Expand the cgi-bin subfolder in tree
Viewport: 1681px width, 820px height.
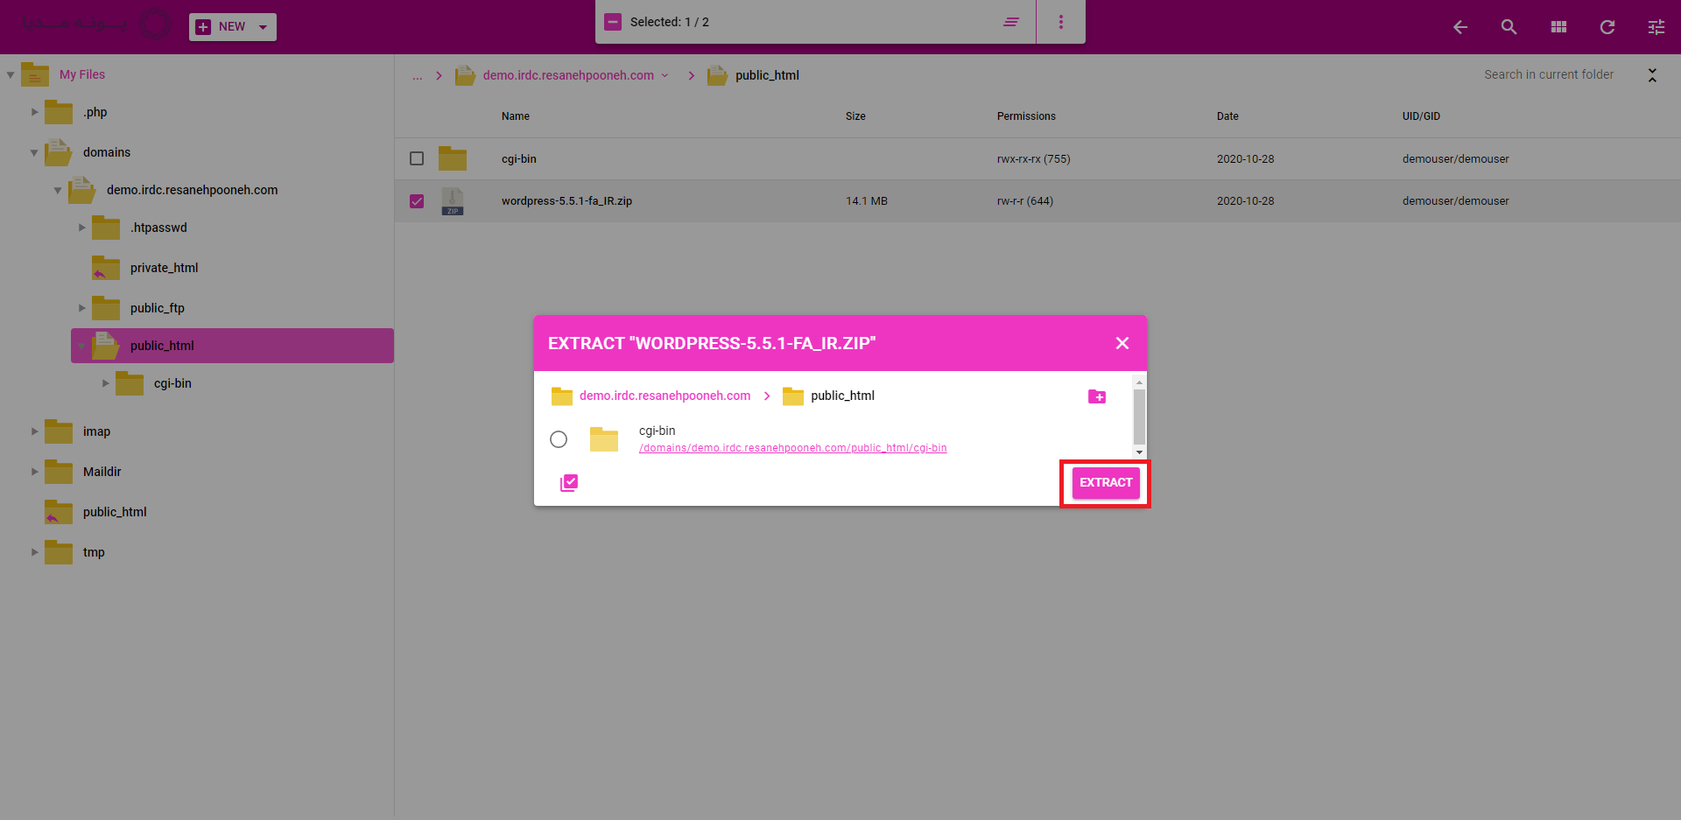[x=106, y=383]
